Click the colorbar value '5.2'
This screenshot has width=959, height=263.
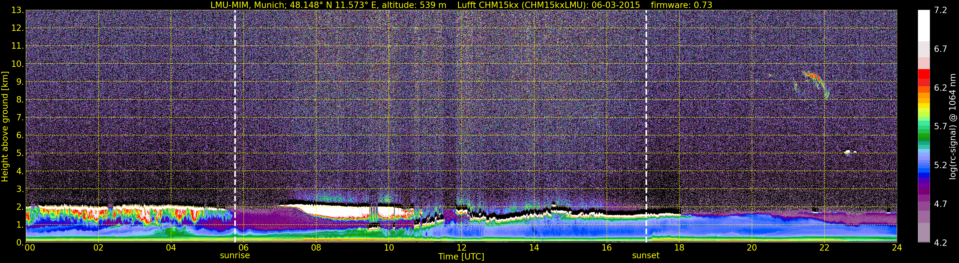pyautogui.click(x=941, y=165)
